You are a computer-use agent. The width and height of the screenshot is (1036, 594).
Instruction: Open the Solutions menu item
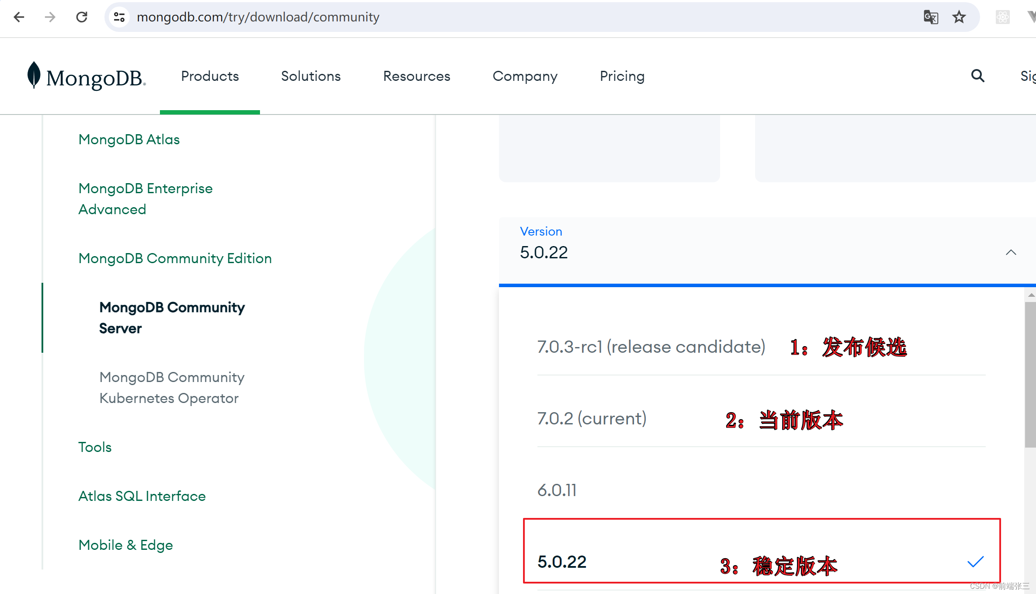311,76
